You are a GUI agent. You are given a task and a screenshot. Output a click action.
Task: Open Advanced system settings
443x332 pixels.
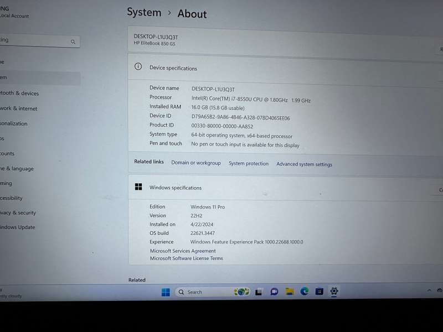pos(304,164)
